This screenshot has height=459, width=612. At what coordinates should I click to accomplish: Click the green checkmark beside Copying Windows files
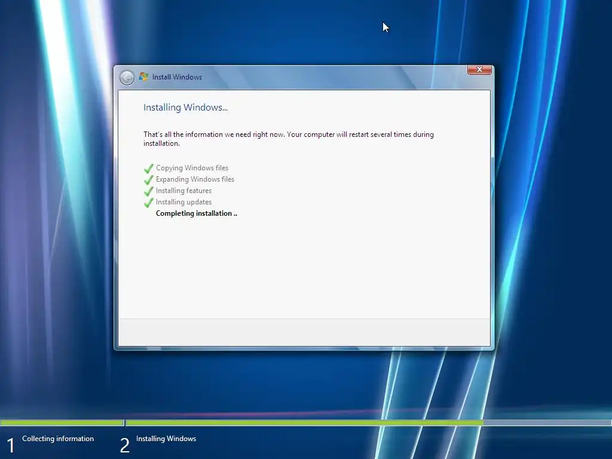click(x=149, y=169)
